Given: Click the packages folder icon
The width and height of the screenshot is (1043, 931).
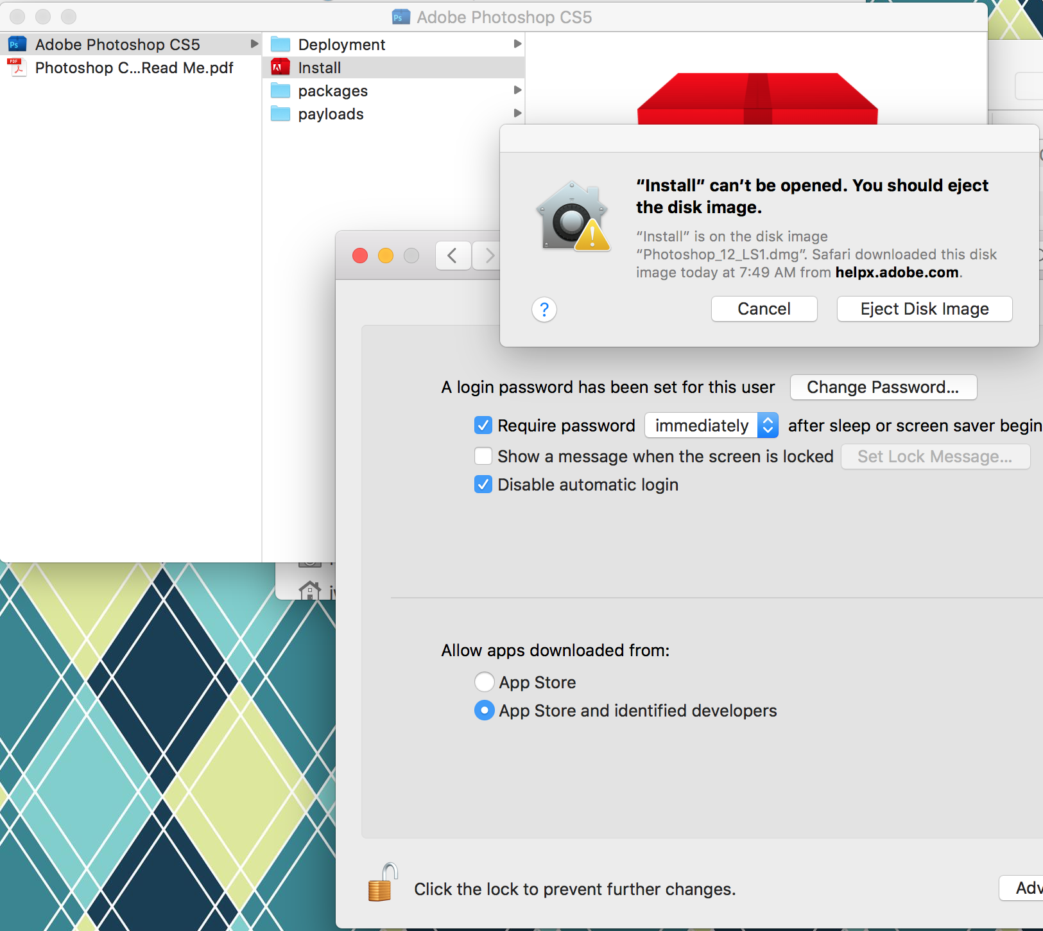Looking at the screenshot, I should tap(280, 91).
